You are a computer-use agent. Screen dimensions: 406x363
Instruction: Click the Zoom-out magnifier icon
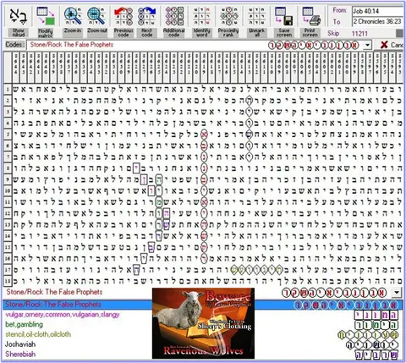pyautogui.click(x=96, y=16)
